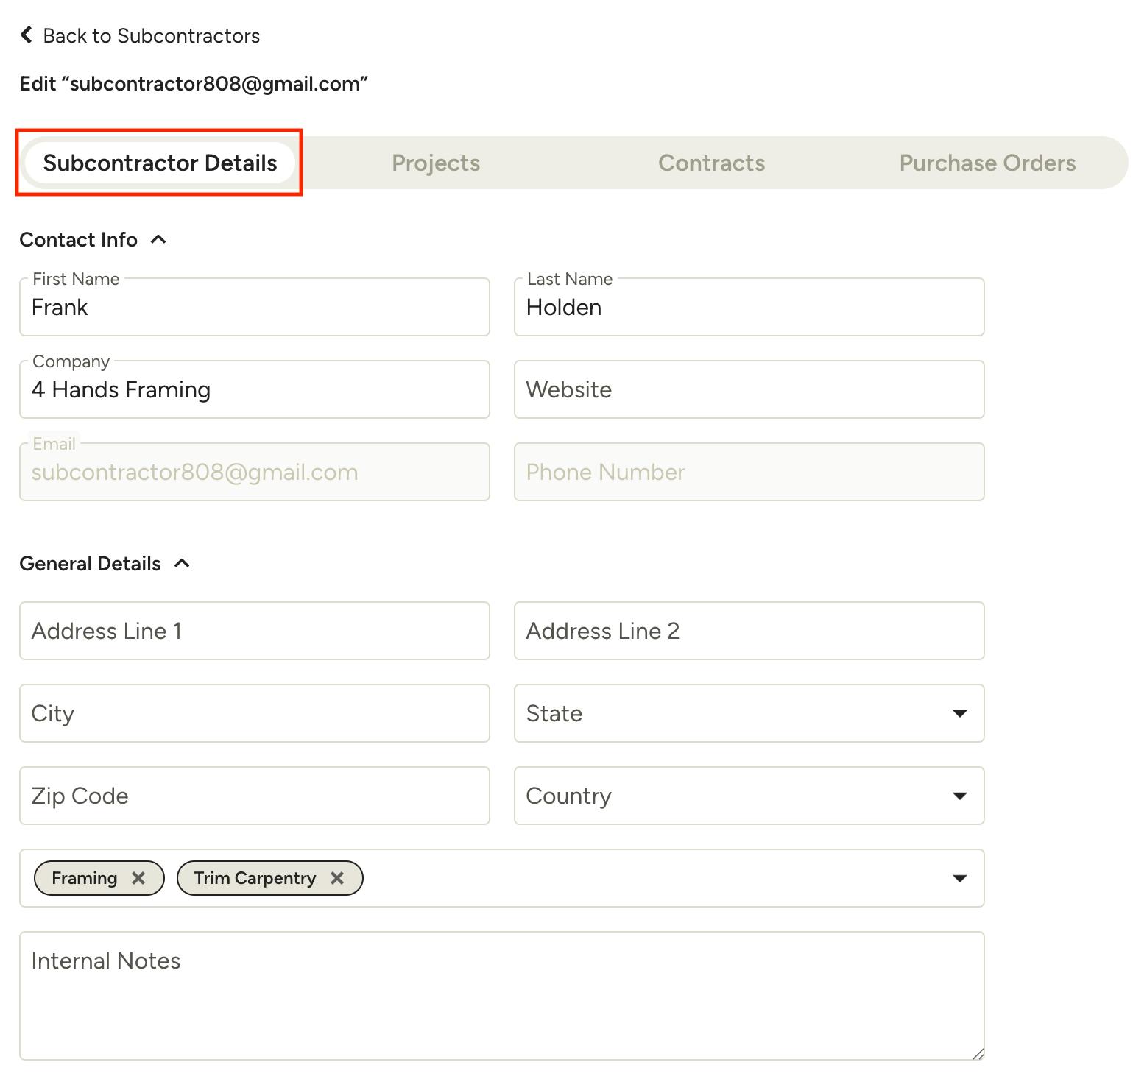Go to the Purchase Orders tab
Image resolution: width=1147 pixels, height=1079 pixels.
tap(987, 163)
